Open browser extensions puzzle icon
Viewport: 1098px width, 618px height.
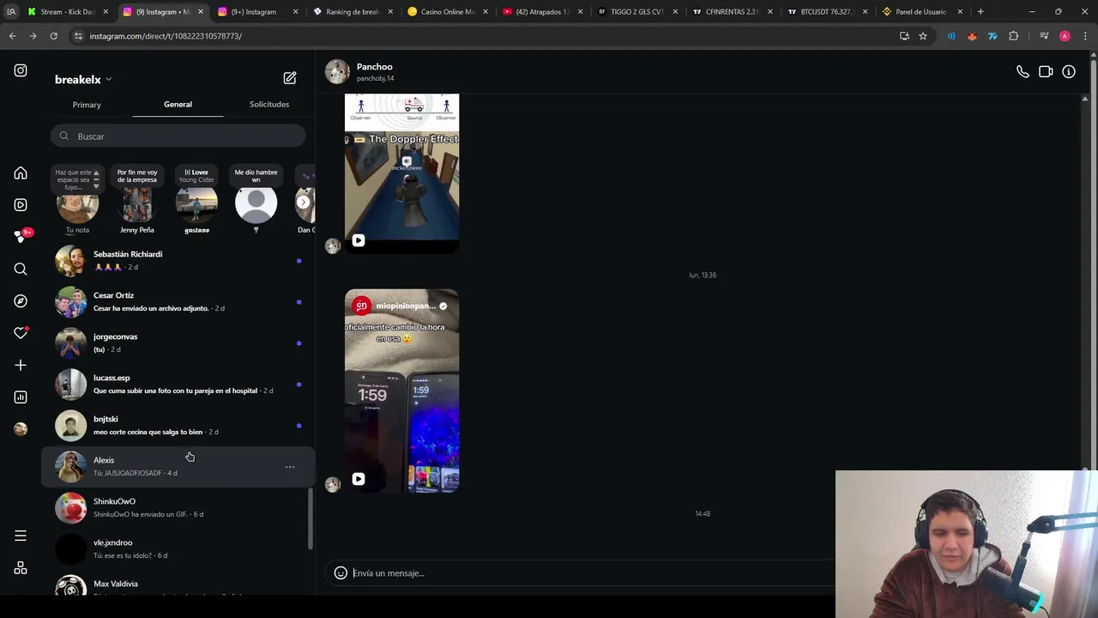1014,36
